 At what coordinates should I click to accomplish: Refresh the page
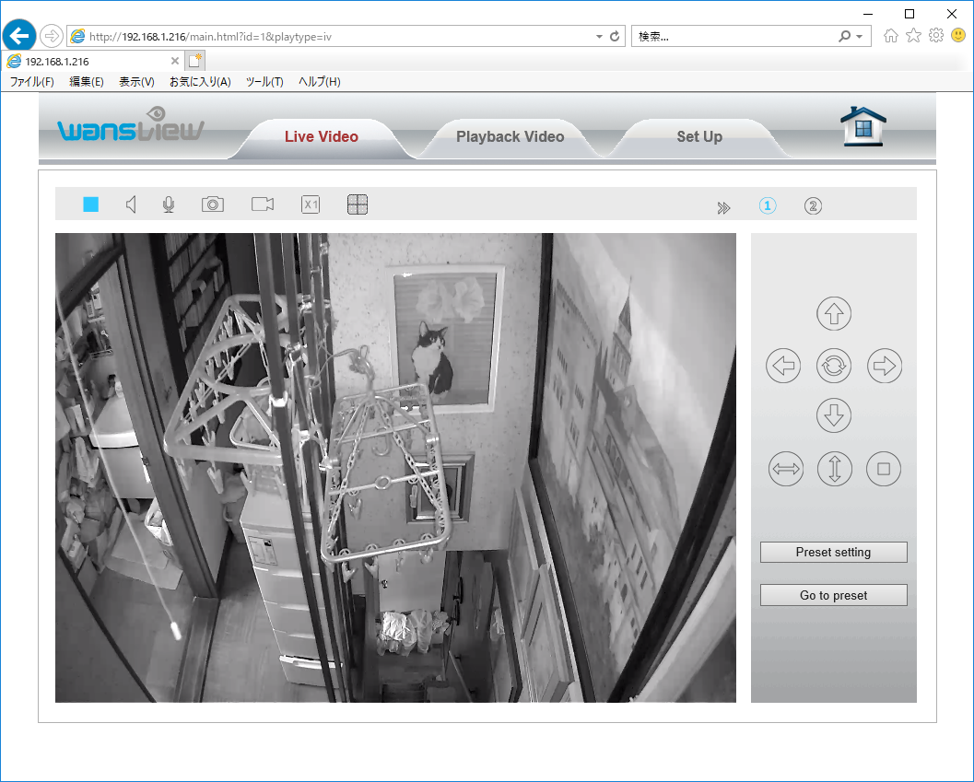[x=615, y=37]
